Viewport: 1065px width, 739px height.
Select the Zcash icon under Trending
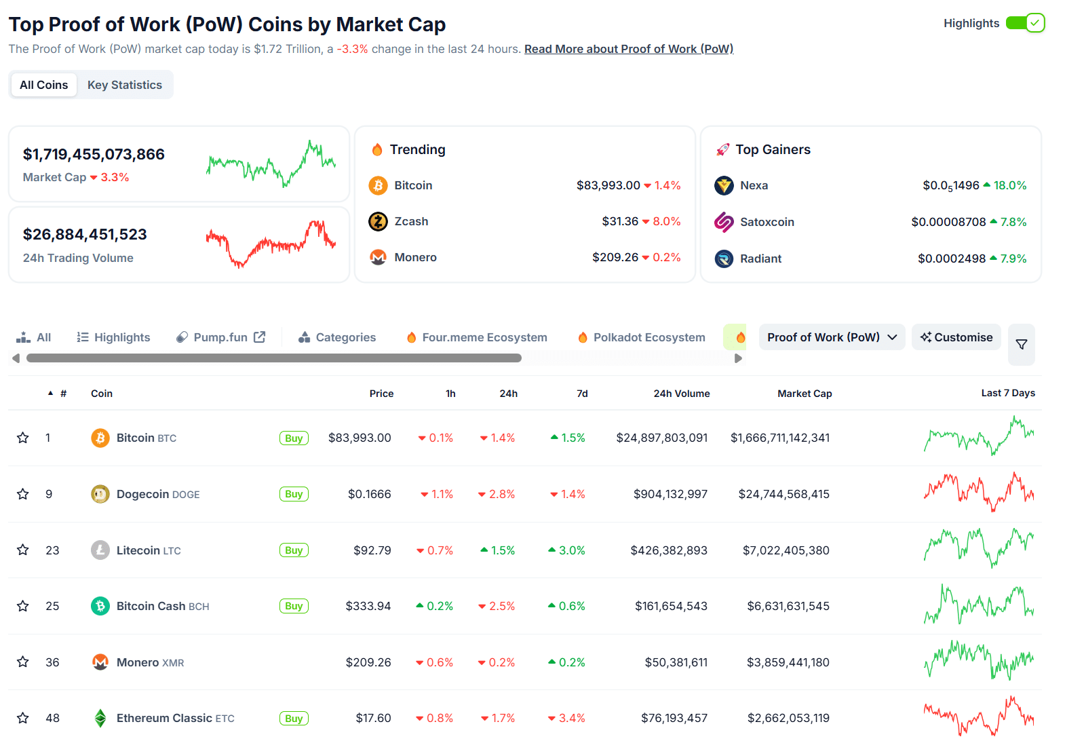378,221
